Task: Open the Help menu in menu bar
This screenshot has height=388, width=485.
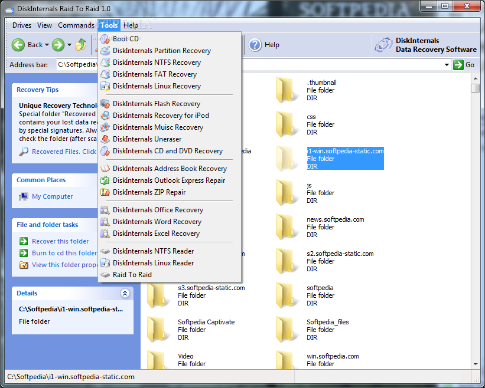Action: tap(131, 25)
